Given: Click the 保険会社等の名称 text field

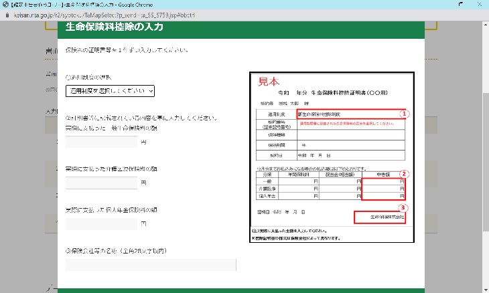Looking at the screenshot, I should tap(151, 265).
